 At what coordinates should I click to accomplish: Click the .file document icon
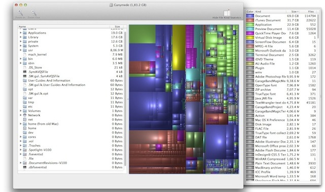[x=25, y=158]
